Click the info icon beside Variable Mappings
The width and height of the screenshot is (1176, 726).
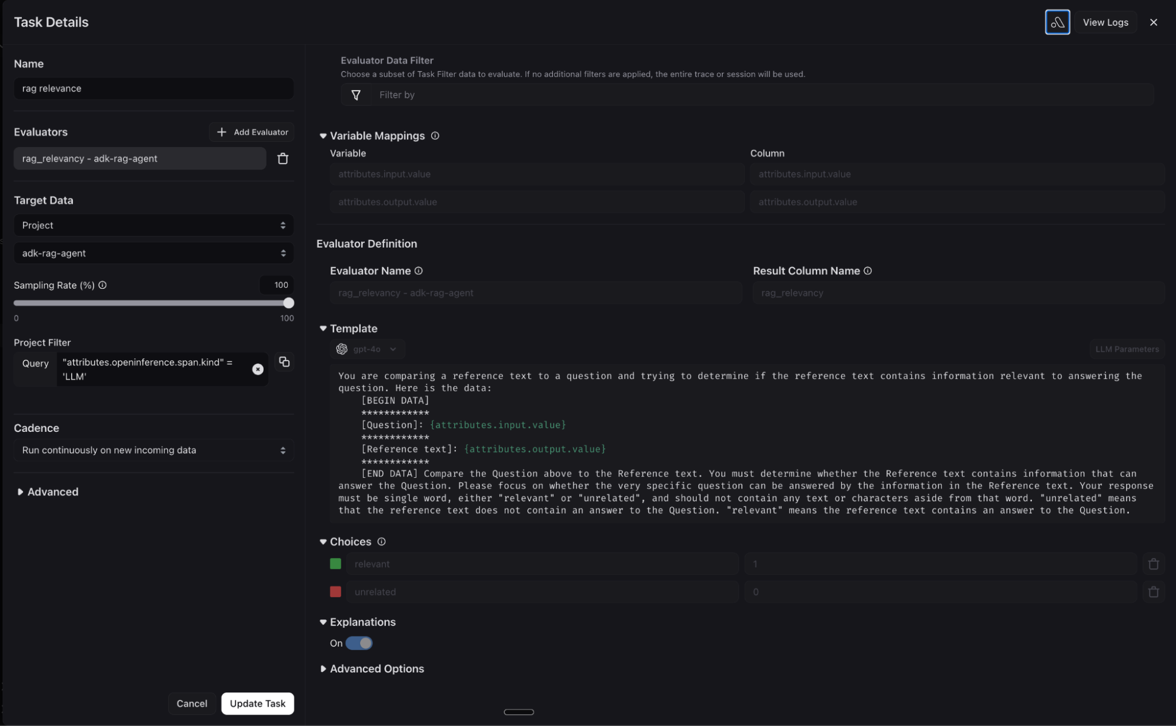[435, 135]
